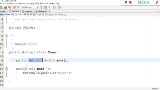Click Toggle Bookmark icon
This screenshot has width=160, height=90.
click(x=46, y=14)
